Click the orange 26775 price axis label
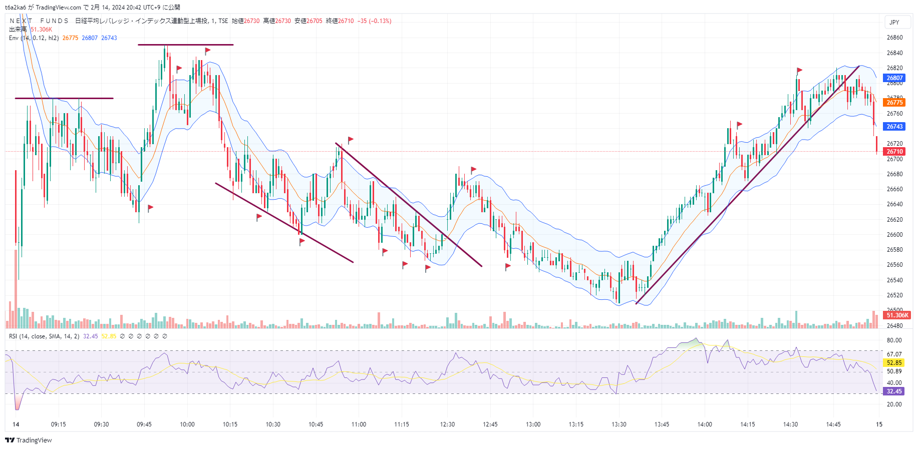This screenshot has width=918, height=449. click(x=894, y=103)
